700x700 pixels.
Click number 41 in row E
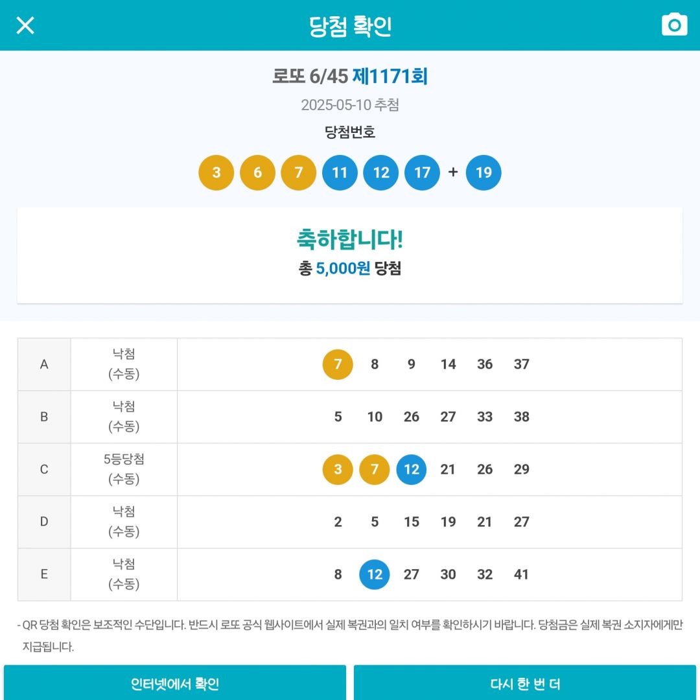pyautogui.click(x=521, y=574)
